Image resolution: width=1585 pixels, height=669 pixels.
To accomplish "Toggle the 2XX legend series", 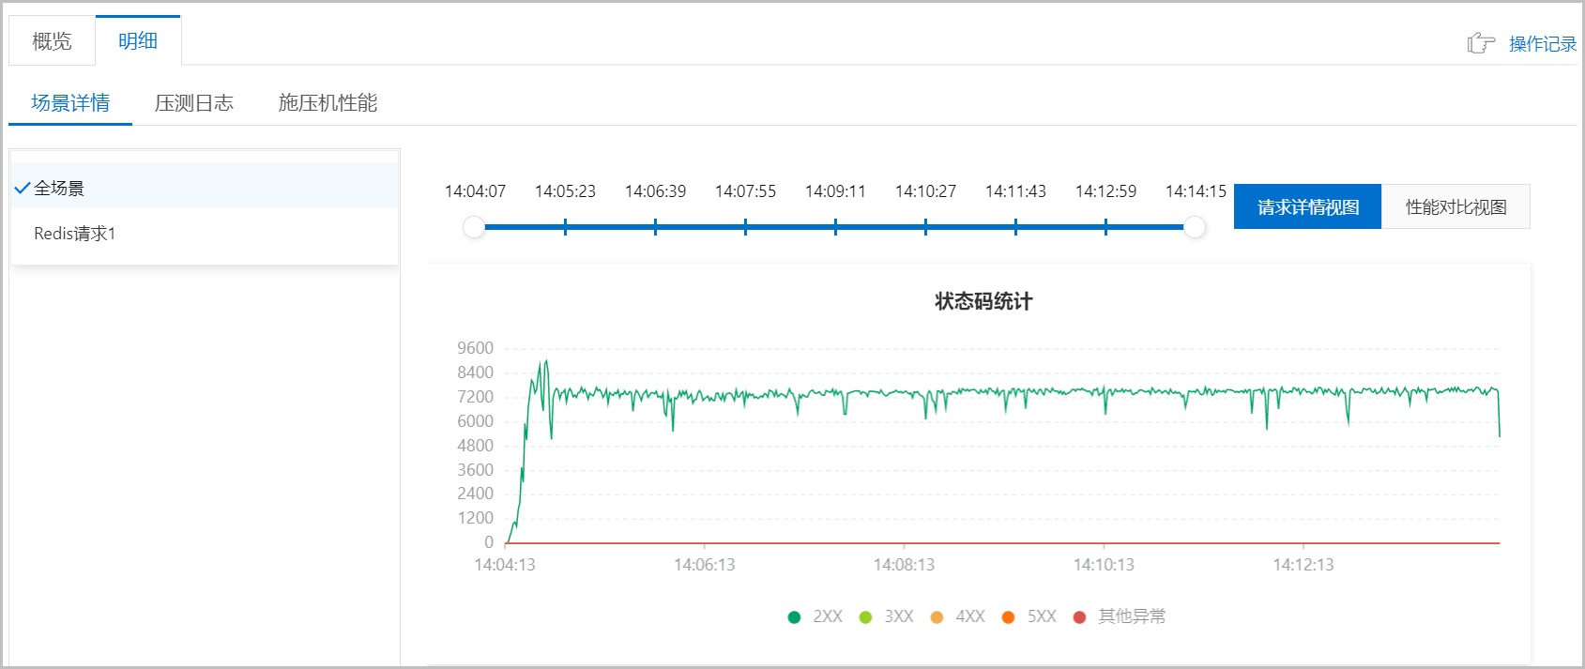I will point(815,616).
